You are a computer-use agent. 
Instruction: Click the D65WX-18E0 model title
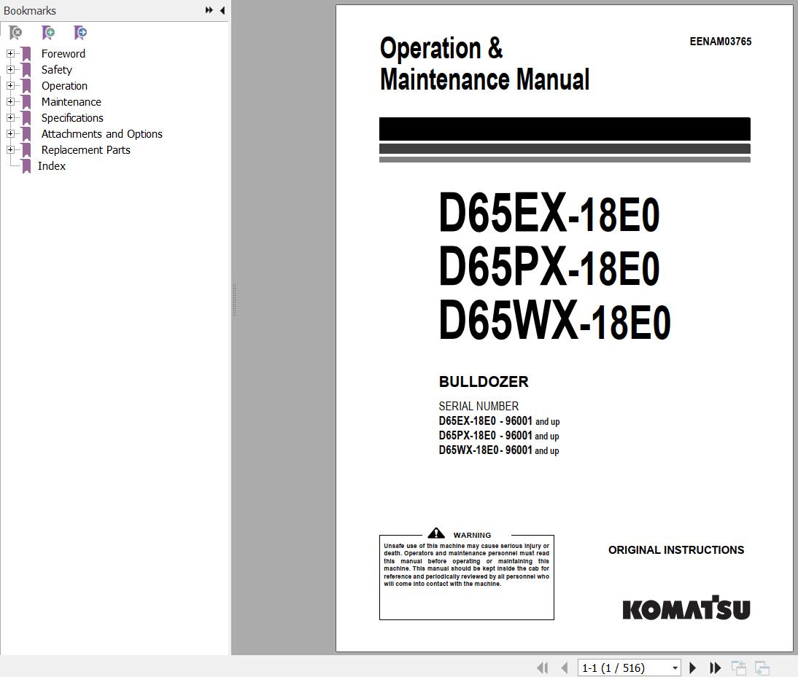(x=554, y=321)
